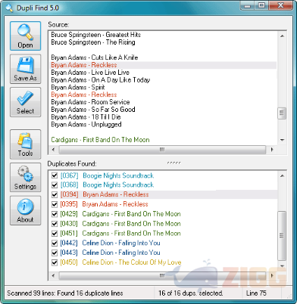Click the Duplicates list scroll up arrow
Viewport: 297px width, 304px height.
click(282, 175)
